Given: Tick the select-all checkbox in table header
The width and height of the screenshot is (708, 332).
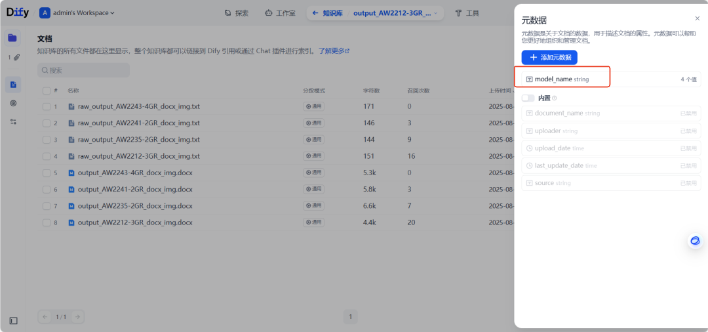Looking at the screenshot, I should click(47, 91).
